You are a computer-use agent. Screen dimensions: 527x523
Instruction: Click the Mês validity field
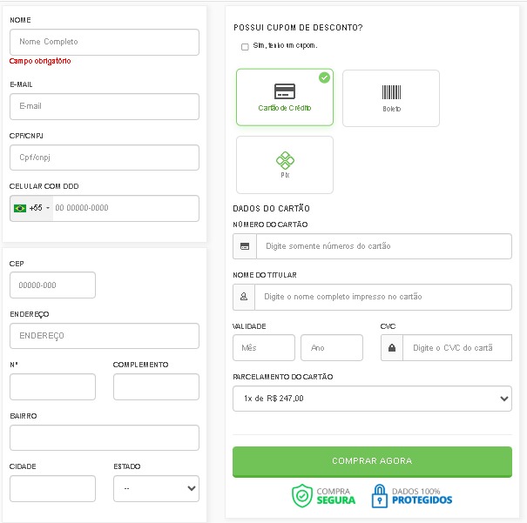pyautogui.click(x=264, y=348)
